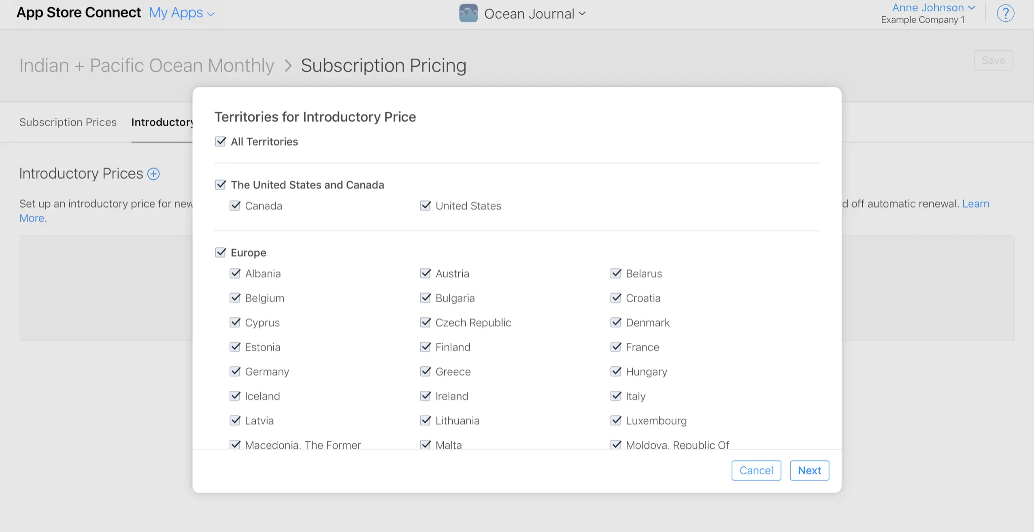Viewport: 1034px width, 532px height.
Task: Toggle the Luxembourg checkbox
Action: point(615,420)
